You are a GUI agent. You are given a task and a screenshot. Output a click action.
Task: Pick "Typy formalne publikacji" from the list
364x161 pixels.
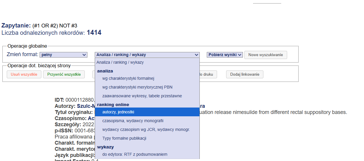pyautogui.click(x=124, y=138)
